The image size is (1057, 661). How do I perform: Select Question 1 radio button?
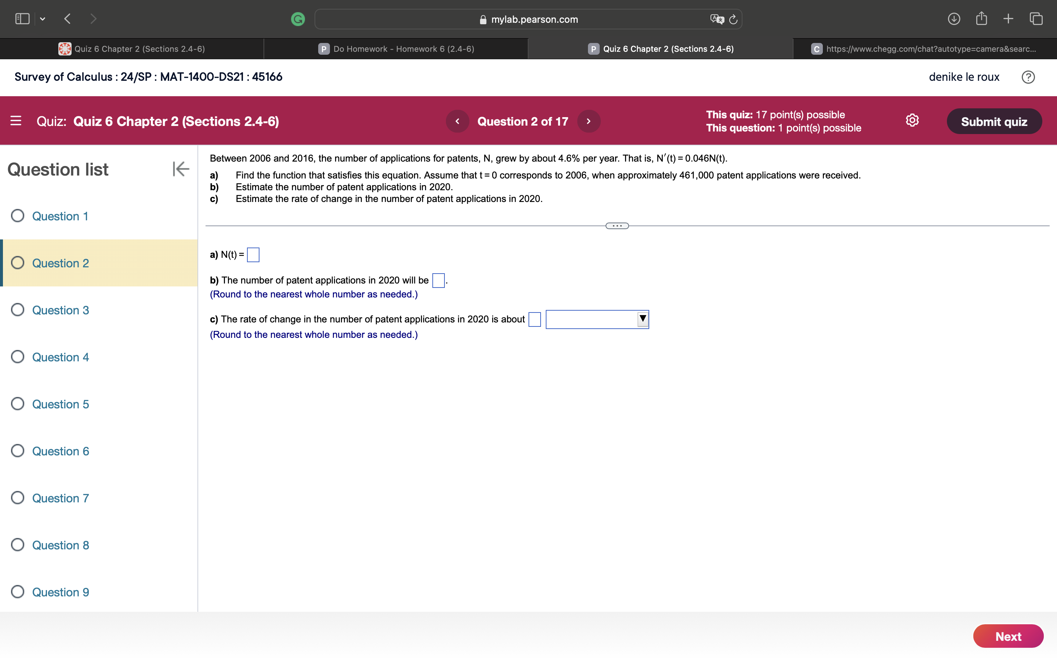point(18,216)
